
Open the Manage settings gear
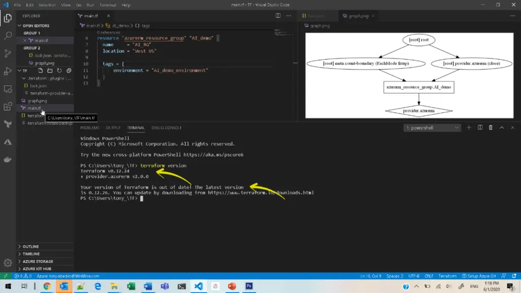tap(8, 263)
